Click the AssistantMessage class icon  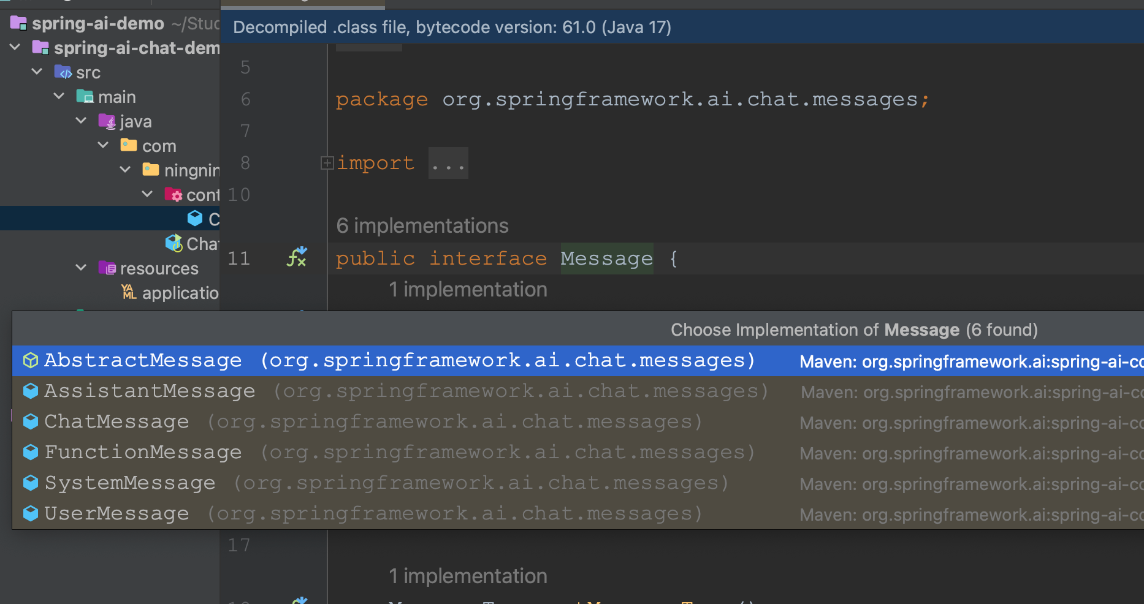coord(31,391)
